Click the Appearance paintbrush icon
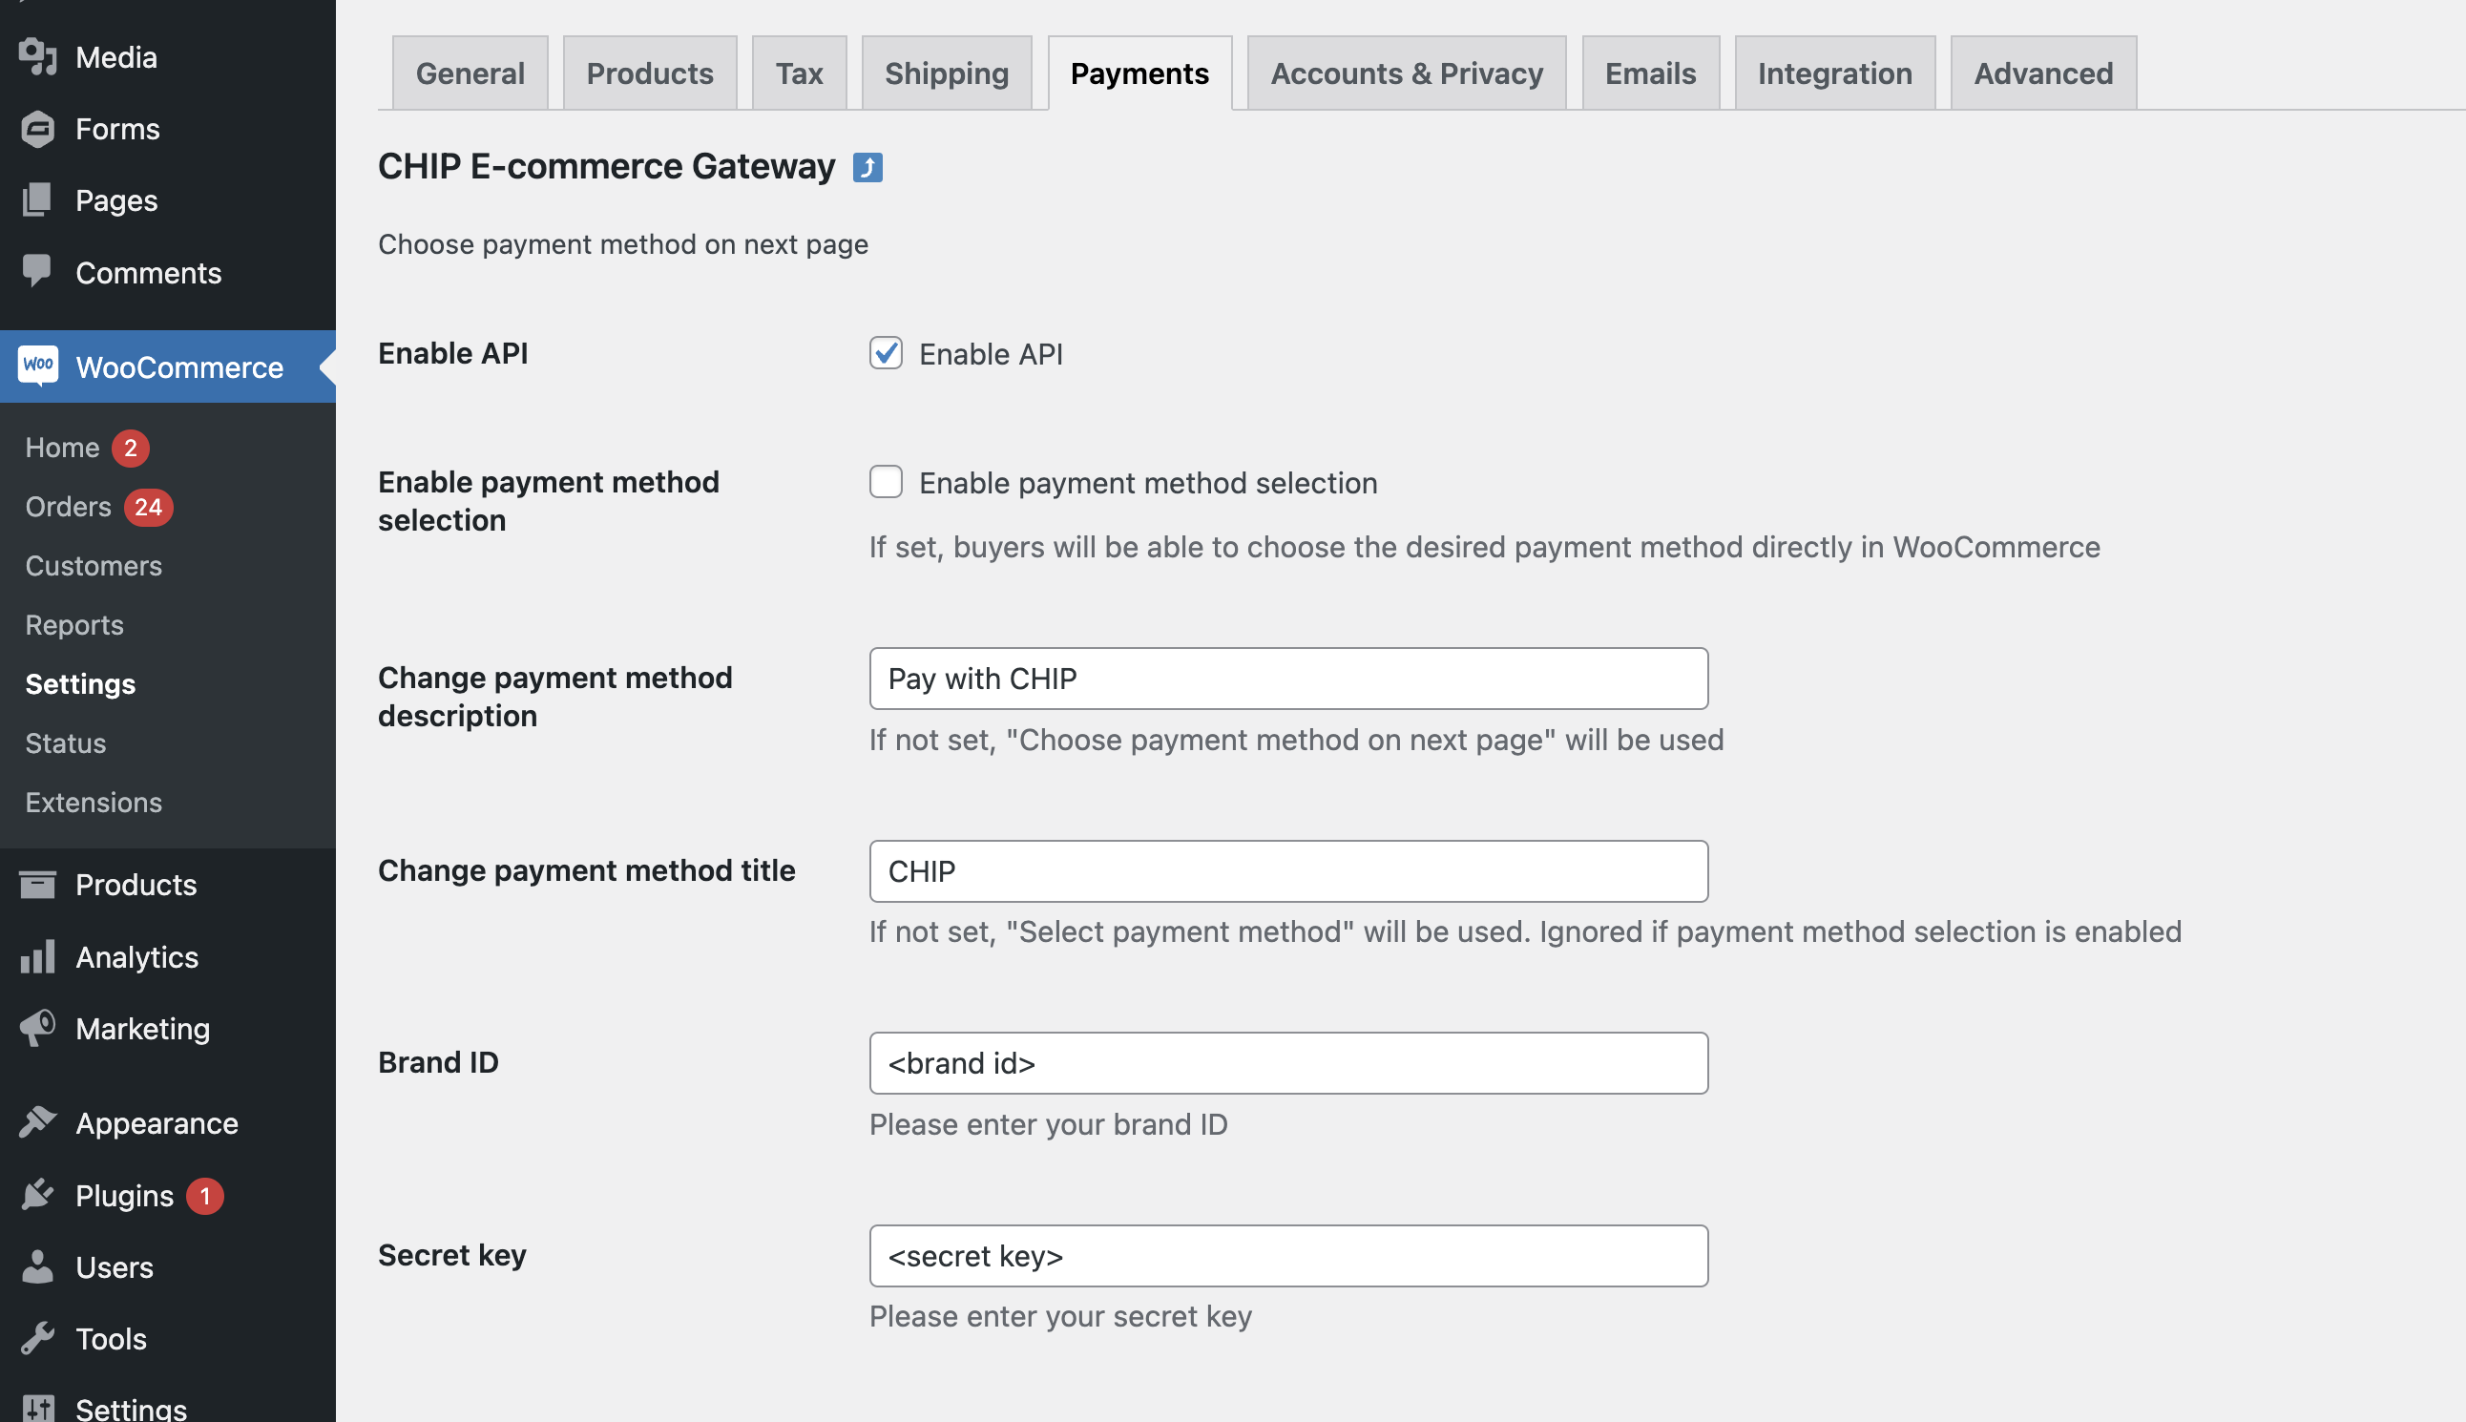Screen dimensions: 2466x1422 pyautogui.click(x=37, y=1123)
